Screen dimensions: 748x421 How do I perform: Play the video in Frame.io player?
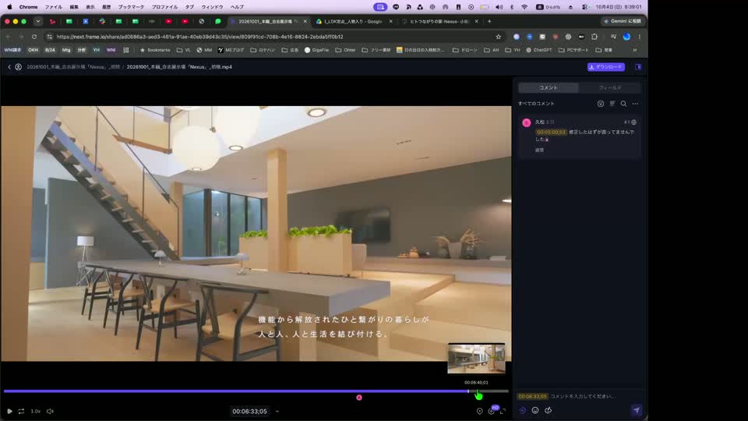9,411
